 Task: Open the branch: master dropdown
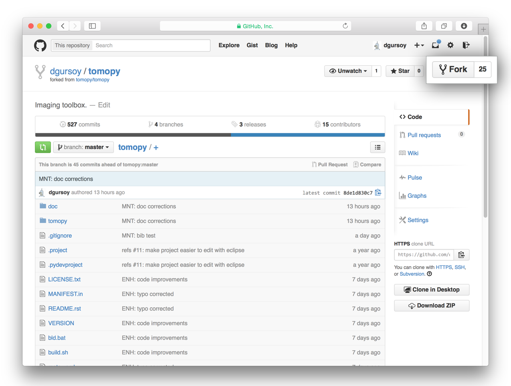[x=83, y=147]
